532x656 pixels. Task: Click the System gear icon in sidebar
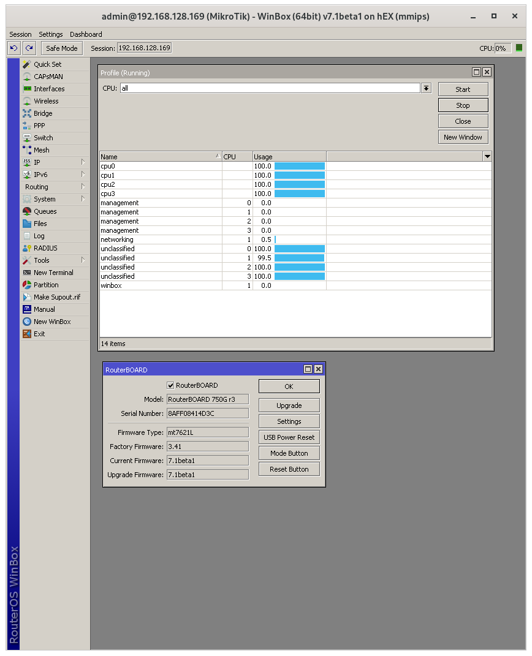pyautogui.click(x=27, y=199)
